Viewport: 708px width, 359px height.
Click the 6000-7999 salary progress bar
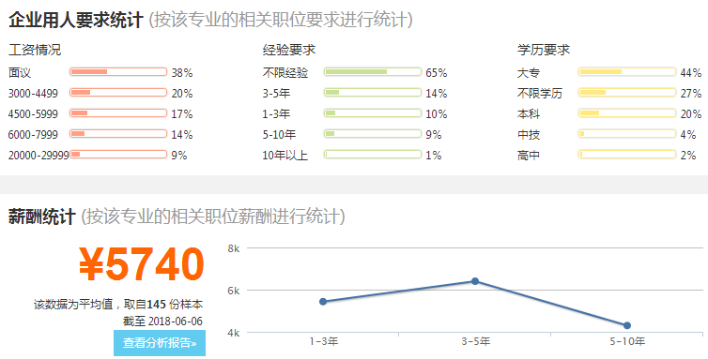(118, 134)
